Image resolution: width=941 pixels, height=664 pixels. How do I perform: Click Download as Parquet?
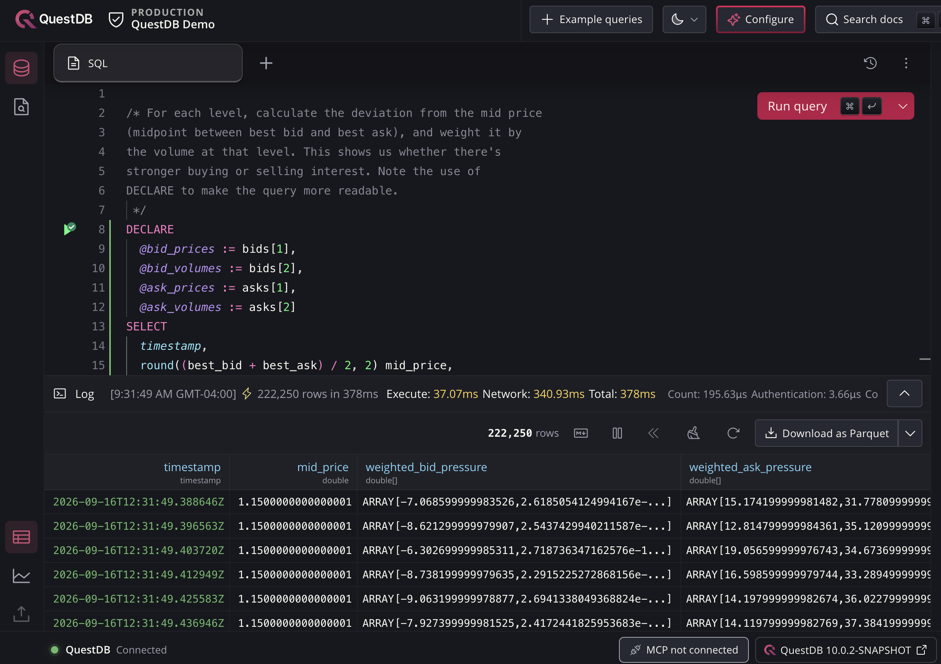tap(827, 433)
